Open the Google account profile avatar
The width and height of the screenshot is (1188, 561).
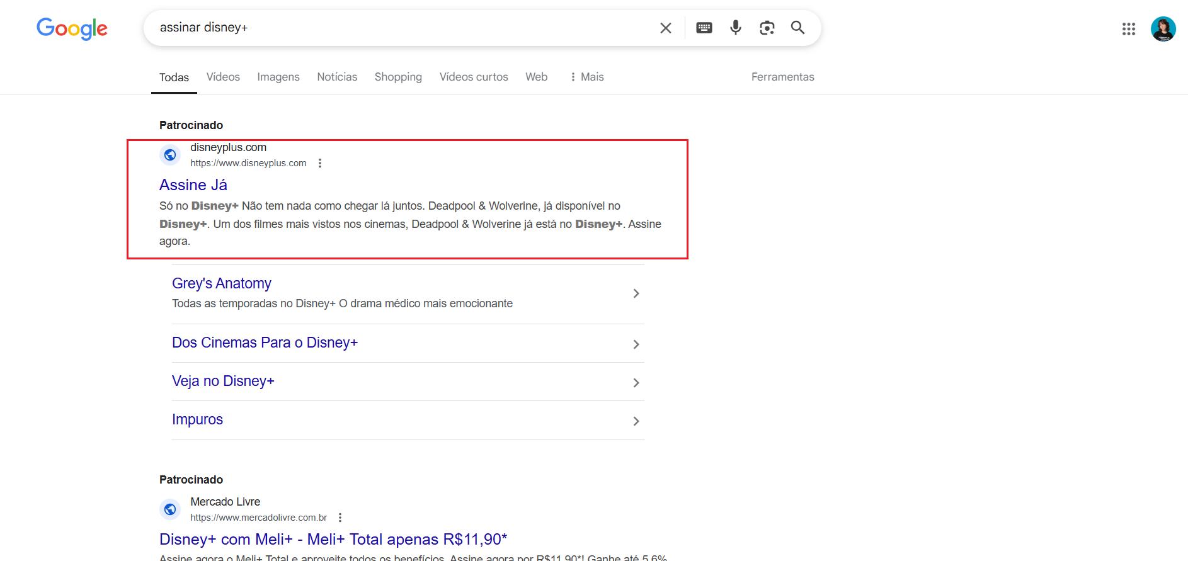point(1163,29)
